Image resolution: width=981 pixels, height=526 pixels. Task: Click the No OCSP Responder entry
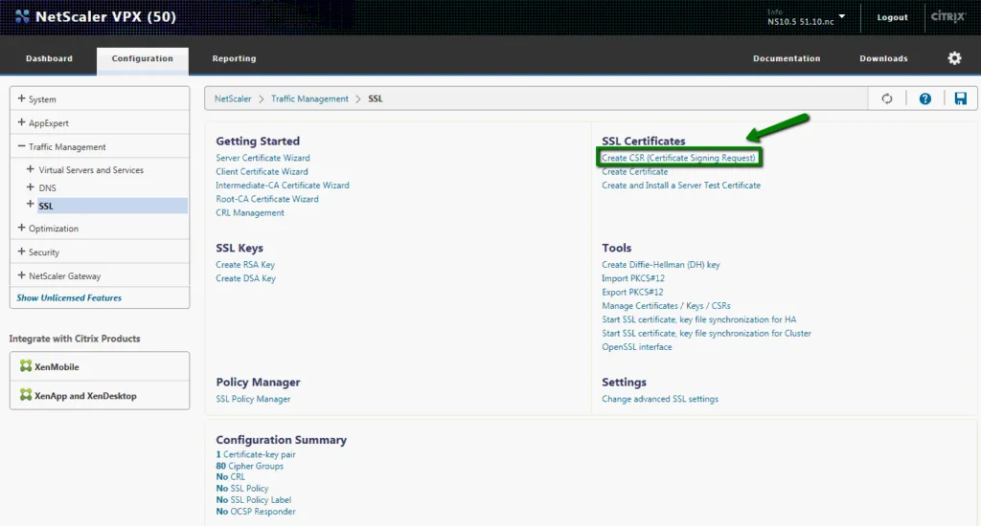(255, 512)
